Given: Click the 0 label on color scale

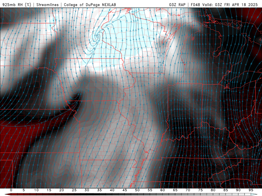Looking at the screenshot, I should point(11,190).
